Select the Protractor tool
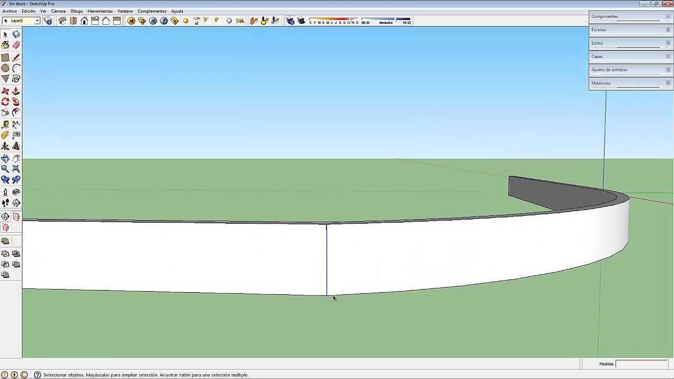674x379 pixels. (5, 135)
